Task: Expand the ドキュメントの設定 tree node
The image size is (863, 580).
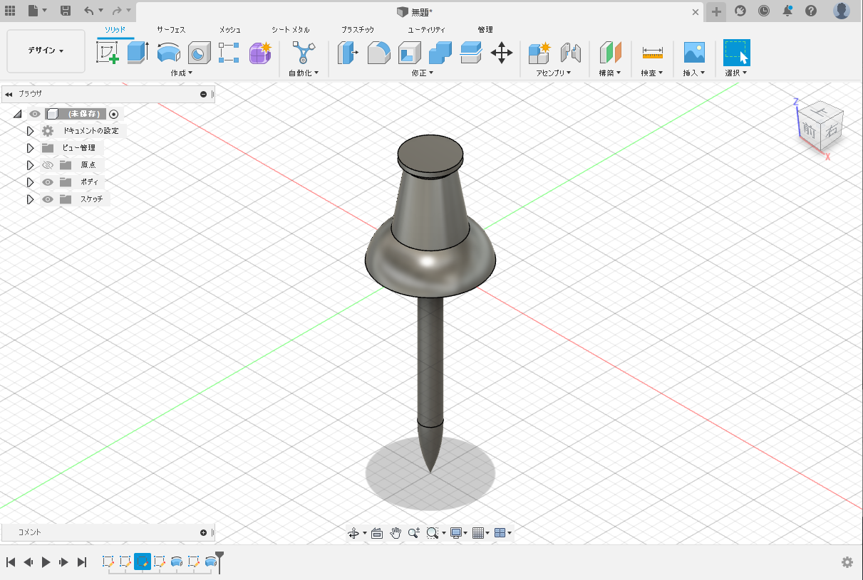Action: coord(30,131)
